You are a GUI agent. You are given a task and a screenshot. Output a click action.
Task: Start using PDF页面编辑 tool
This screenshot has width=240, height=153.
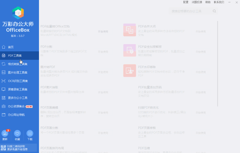pyautogui.click(x=103, y=113)
